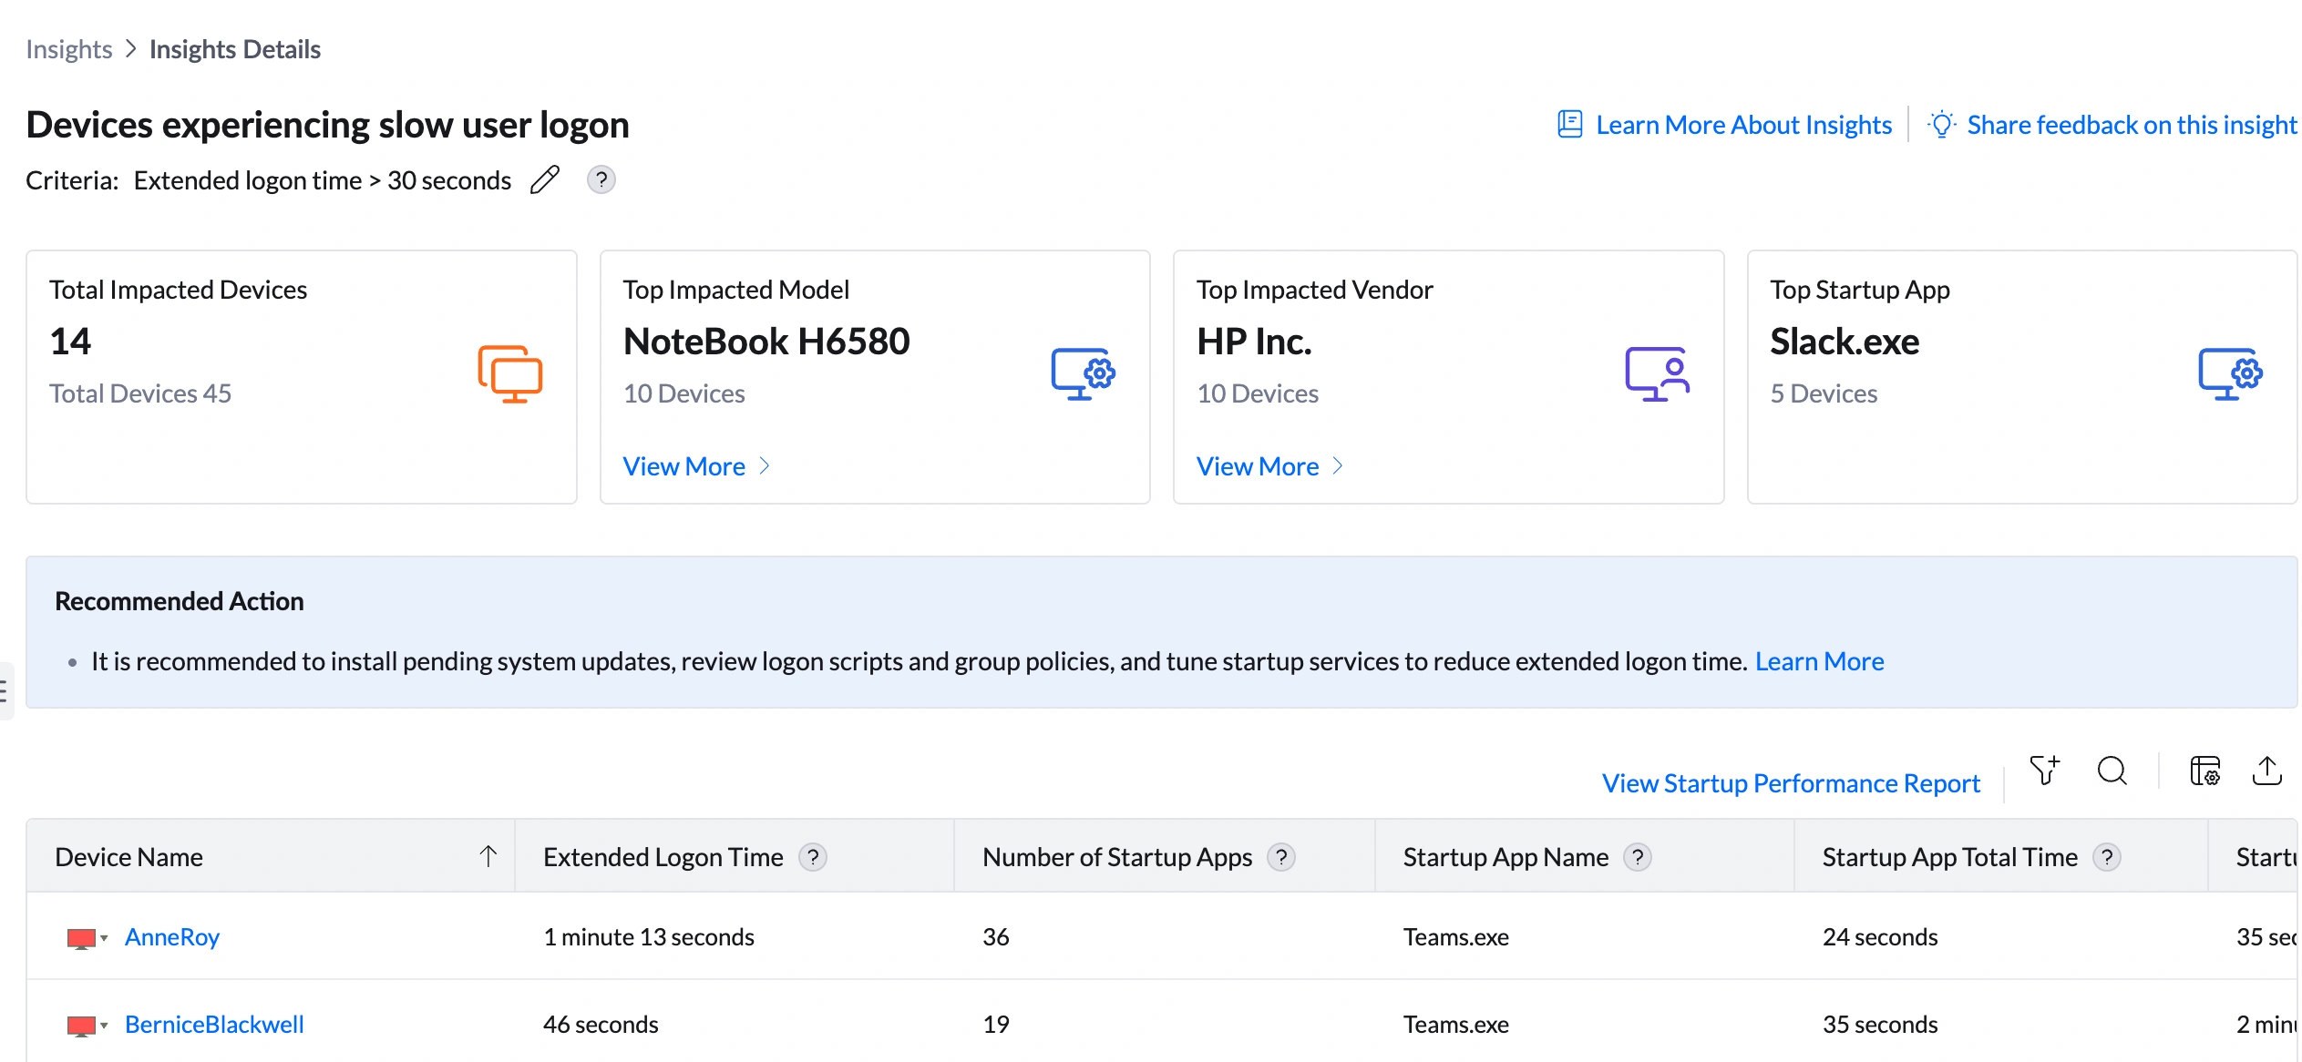Open the device dropdown arrow beside AnneRoy

[104, 938]
